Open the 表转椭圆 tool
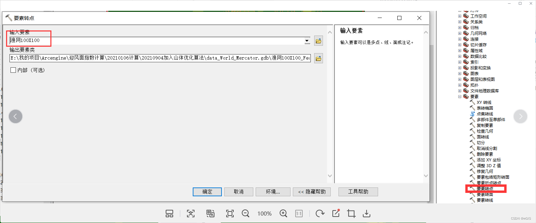 click(485, 108)
